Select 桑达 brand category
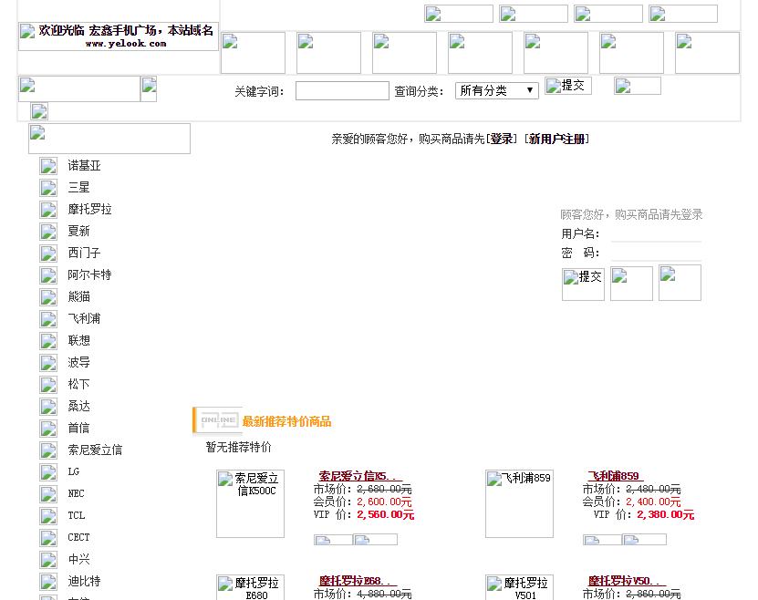Screen dimensions: 758x600 78,407
